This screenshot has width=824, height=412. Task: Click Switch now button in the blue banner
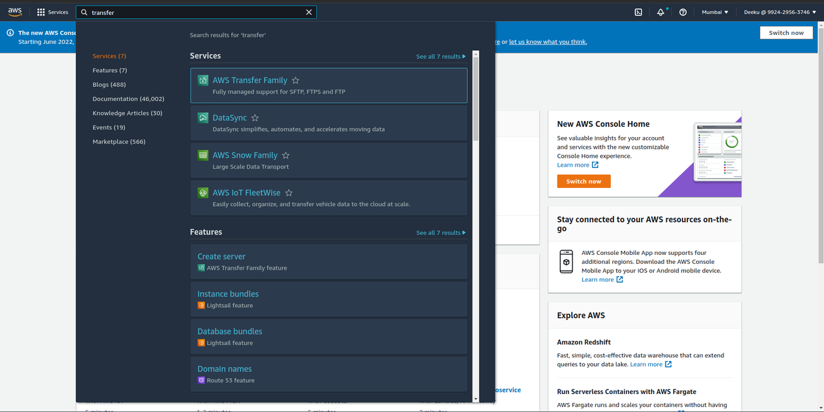[x=786, y=33]
